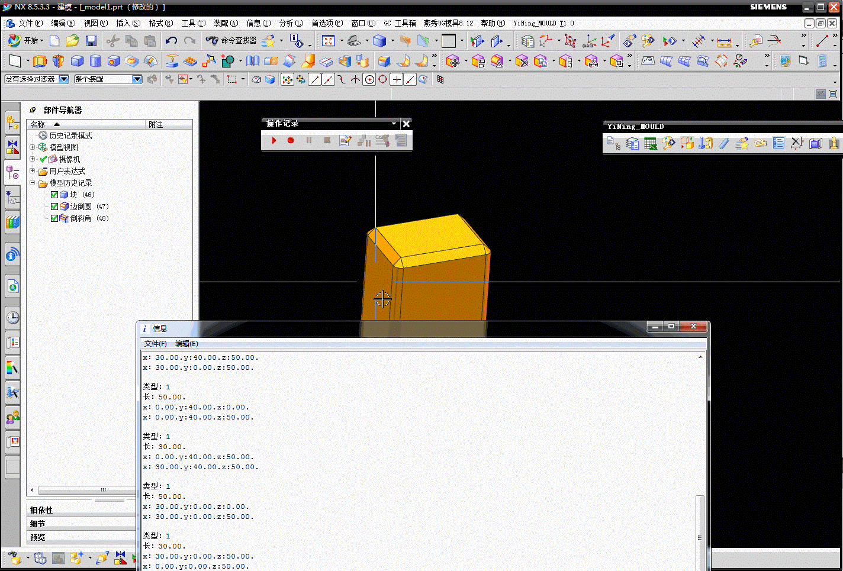
Task: Save the part with floppy icon
Action: [x=91, y=41]
